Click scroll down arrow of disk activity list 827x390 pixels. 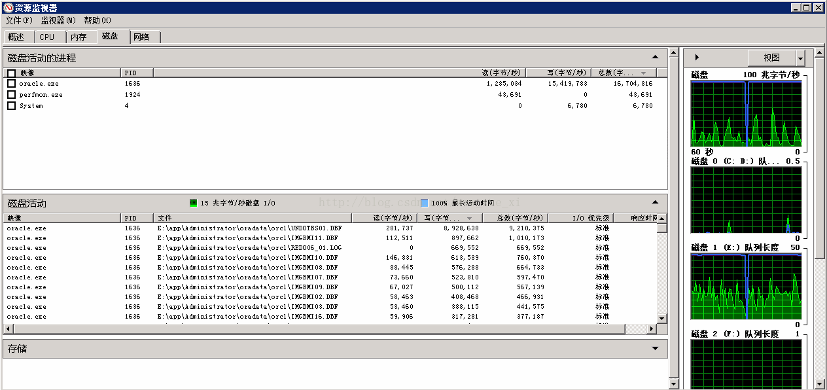coord(662,318)
